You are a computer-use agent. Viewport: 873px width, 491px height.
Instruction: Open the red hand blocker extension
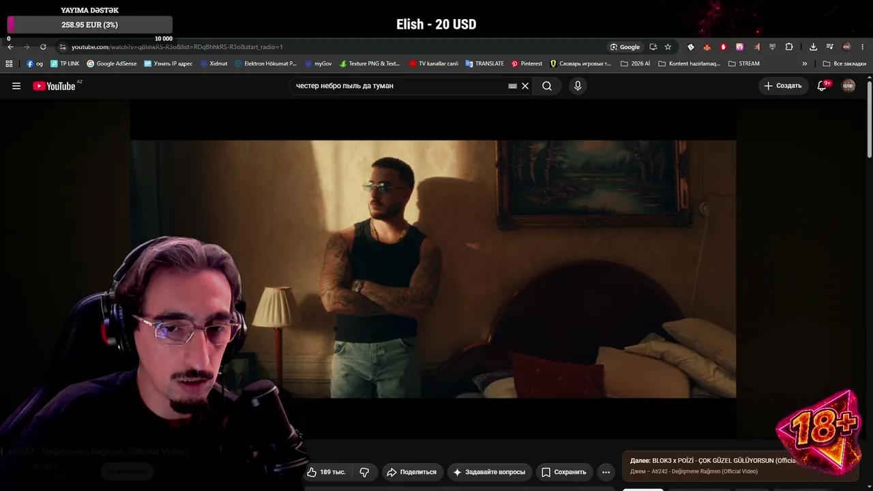coord(724,47)
